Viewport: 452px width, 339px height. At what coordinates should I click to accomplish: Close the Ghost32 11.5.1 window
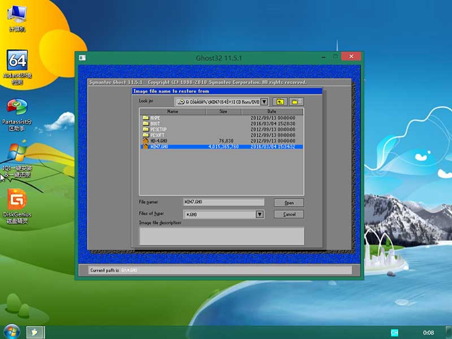tap(351, 56)
